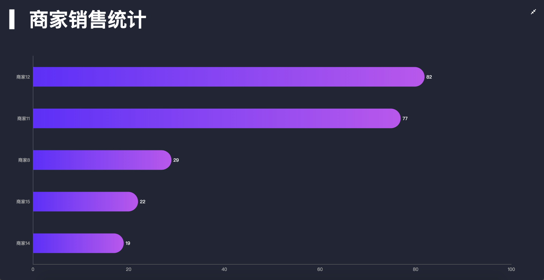The image size is (544, 280).
Task: Click the 商家8 bar
Action: pyautogui.click(x=102, y=160)
